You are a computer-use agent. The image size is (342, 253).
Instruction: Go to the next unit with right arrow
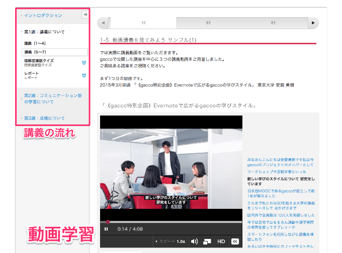[313, 23]
